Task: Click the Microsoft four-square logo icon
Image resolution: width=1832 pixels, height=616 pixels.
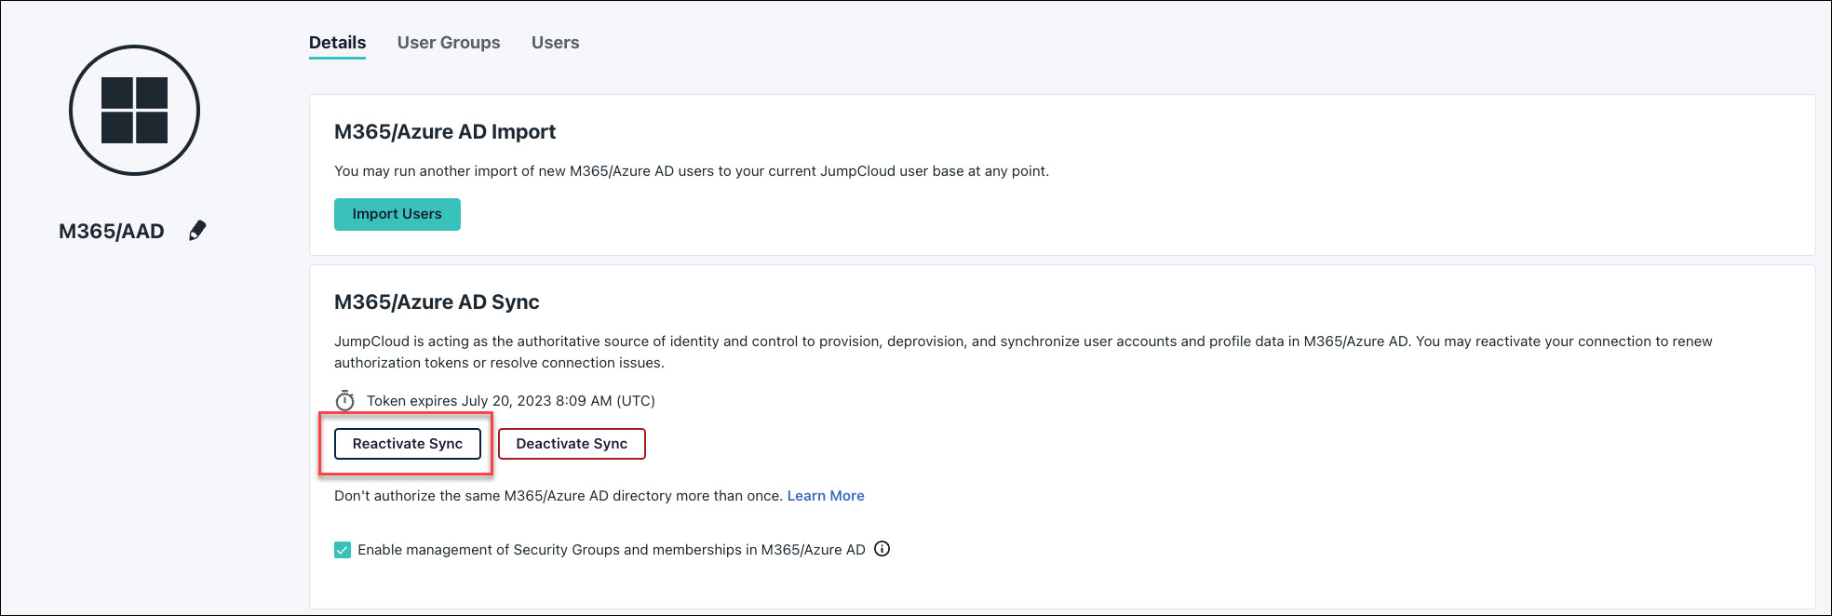Action: click(x=134, y=111)
